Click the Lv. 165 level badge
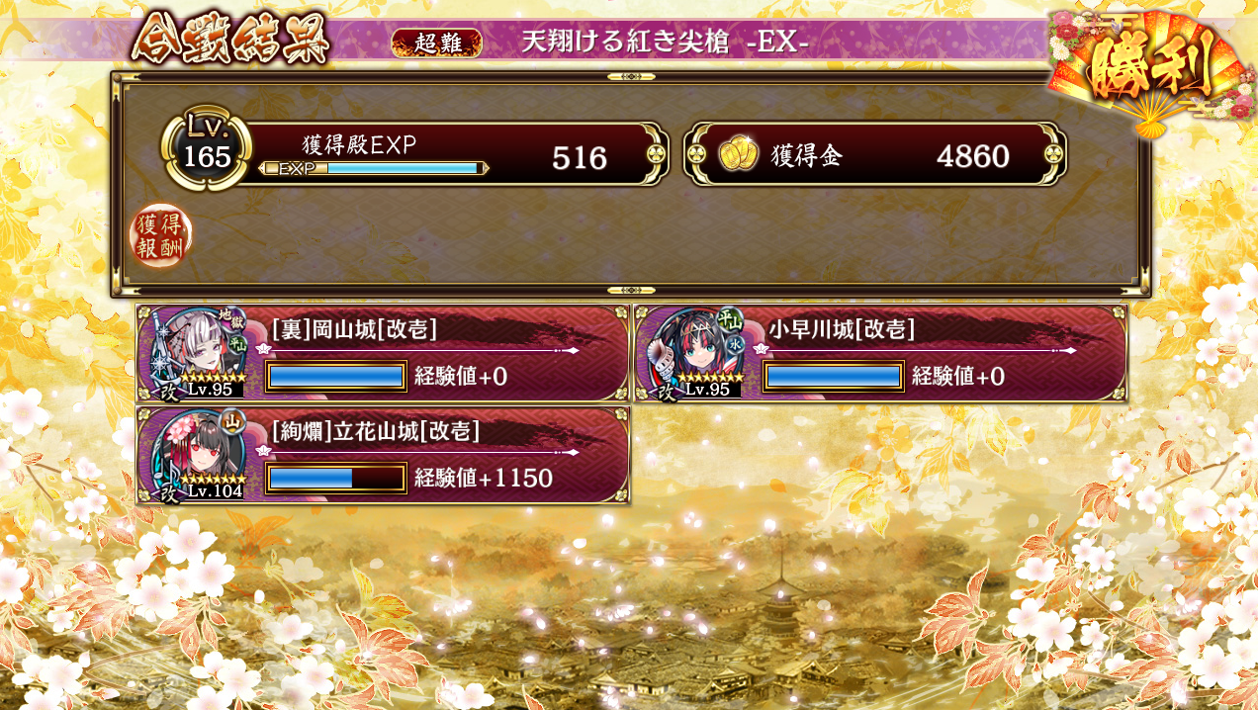1258x710 pixels. (x=206, y=151)
